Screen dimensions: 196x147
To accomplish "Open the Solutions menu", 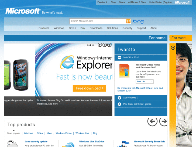I will pos(112,28).
